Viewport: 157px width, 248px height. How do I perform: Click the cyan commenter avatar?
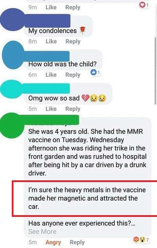pyautogui.click(x=11, y=89)
